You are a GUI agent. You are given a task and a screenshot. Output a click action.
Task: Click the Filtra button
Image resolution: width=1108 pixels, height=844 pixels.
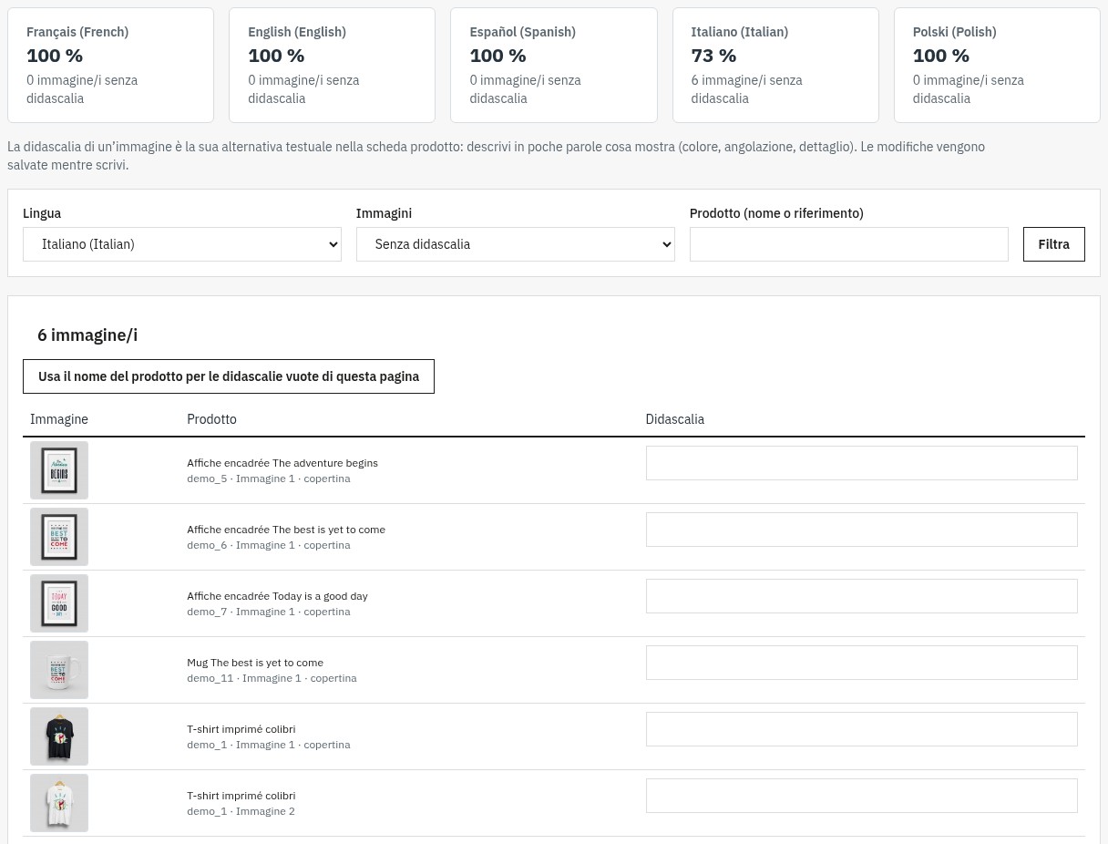tap(1053, 244)
